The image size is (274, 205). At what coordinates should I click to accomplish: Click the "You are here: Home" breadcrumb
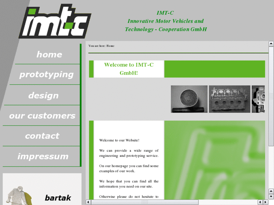pos(101,46)
